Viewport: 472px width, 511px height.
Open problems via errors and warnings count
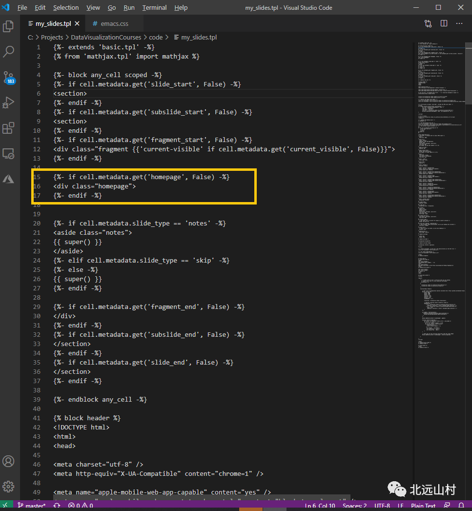coord(81,506)
